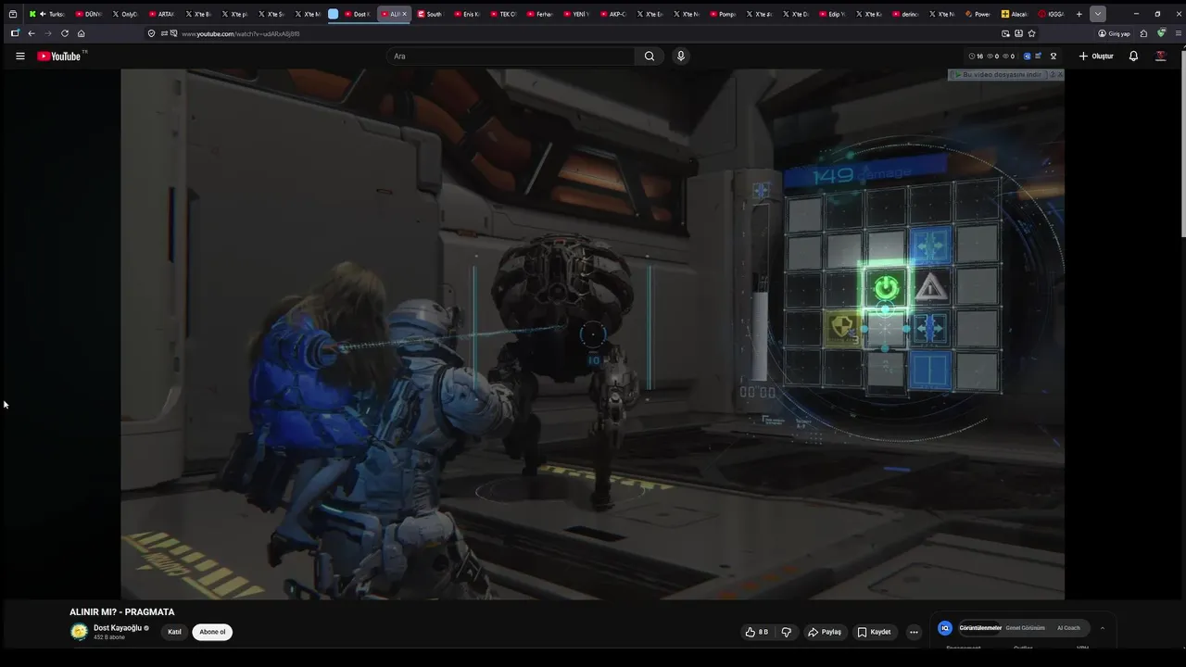Click the Abone ol subscribe button

212,632
